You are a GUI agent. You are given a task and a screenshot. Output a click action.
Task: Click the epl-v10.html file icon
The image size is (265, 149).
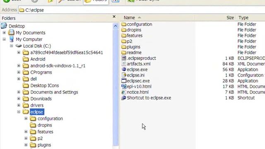click(x=124, y=87)
